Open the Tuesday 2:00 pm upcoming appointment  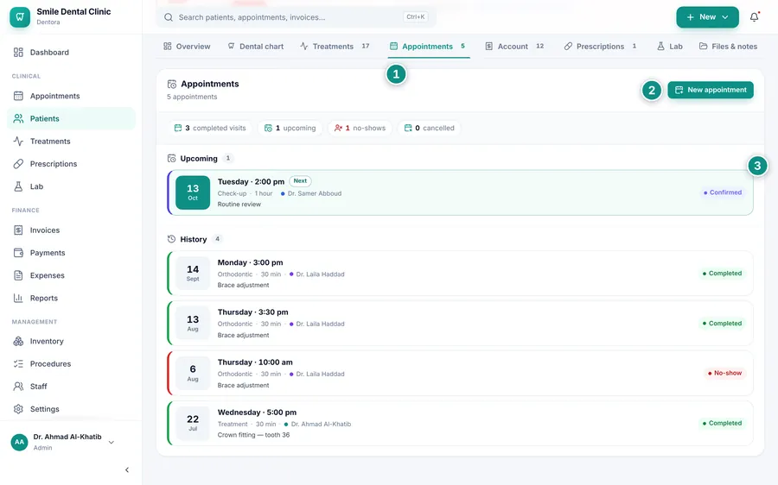[460, 192]
